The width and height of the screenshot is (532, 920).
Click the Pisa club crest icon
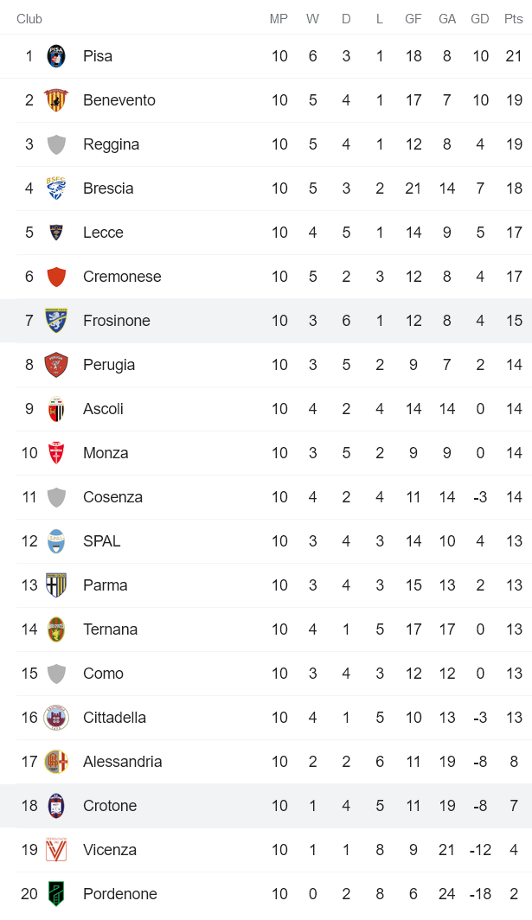pyautogui.click(x=56, y=56)
